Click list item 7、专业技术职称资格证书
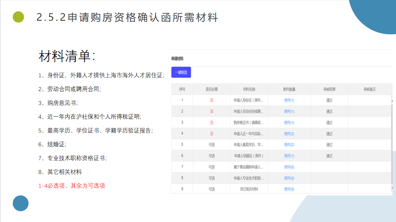 72,158
